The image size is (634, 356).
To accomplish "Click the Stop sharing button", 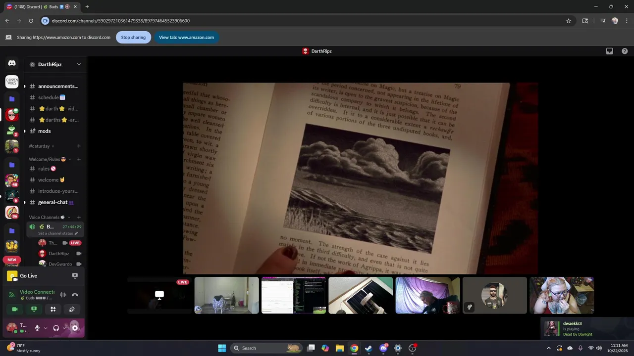I will click(133, 37).
